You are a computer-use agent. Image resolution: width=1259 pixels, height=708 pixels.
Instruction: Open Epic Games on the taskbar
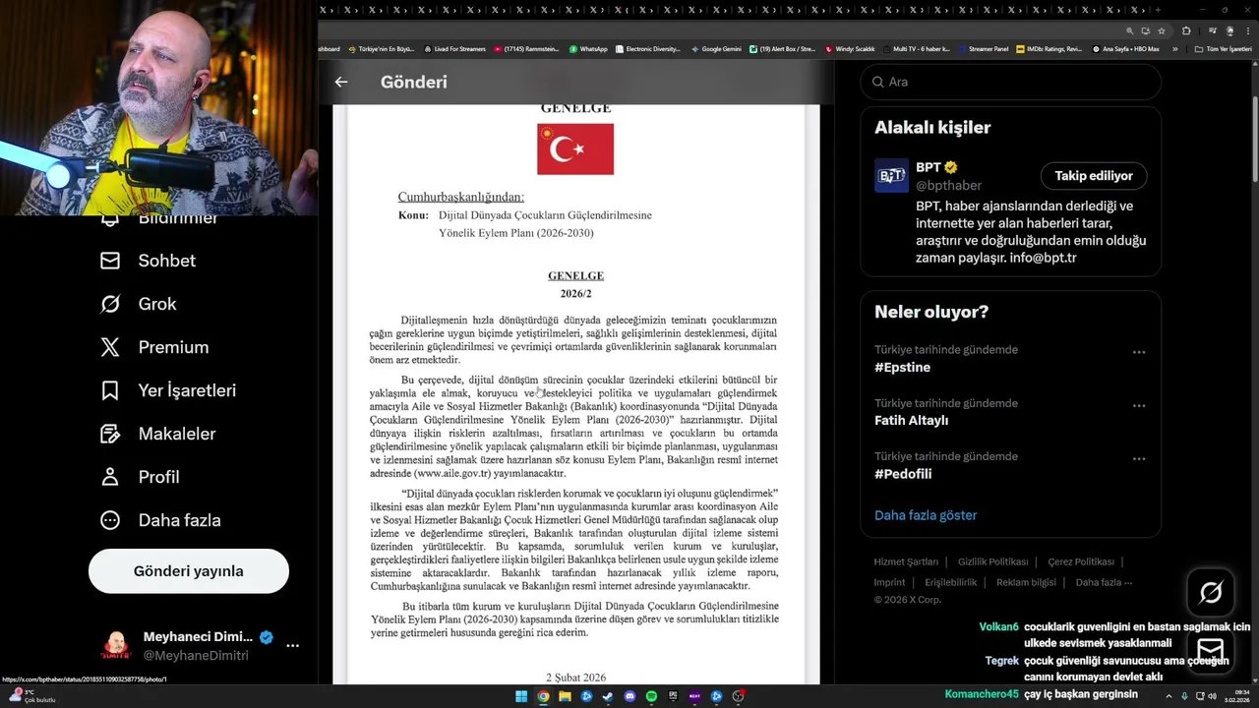(x=673, y=696)
